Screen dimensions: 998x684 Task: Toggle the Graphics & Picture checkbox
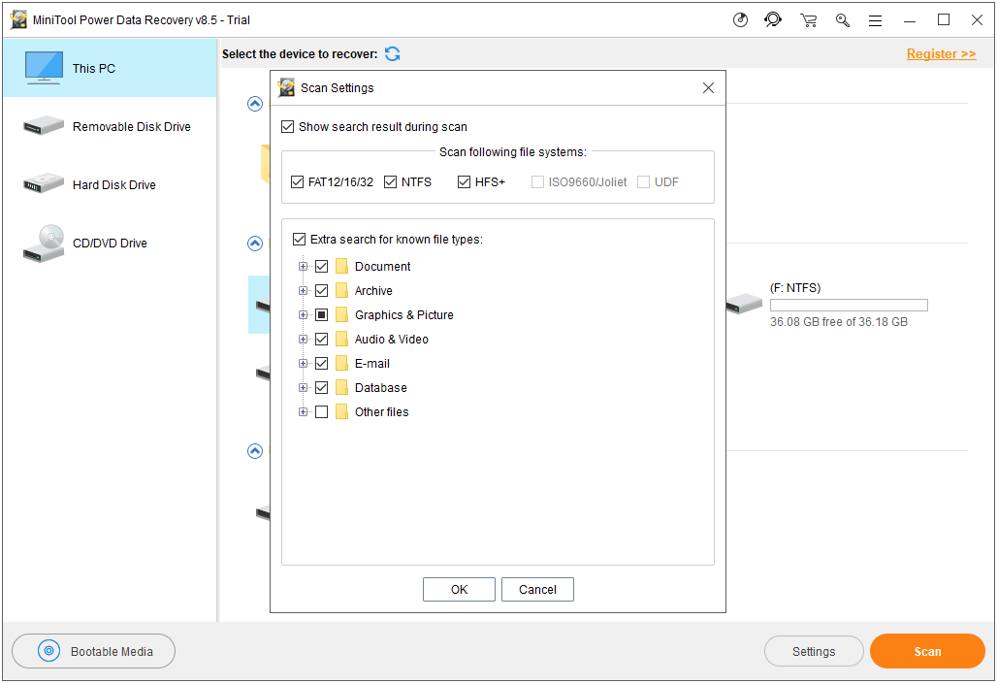point(321,314)
